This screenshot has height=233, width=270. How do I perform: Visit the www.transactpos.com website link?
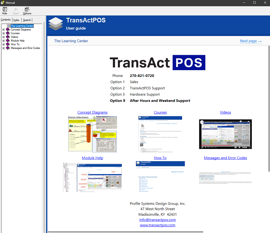157,225
